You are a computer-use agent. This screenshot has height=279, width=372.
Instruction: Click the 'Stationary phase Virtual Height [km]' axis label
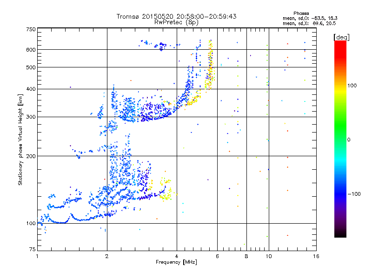click(x=20, y=139)
